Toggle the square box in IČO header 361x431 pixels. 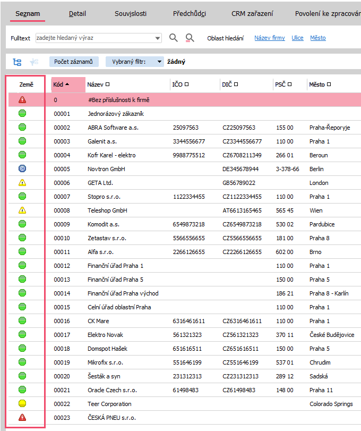tap(186, 84)
